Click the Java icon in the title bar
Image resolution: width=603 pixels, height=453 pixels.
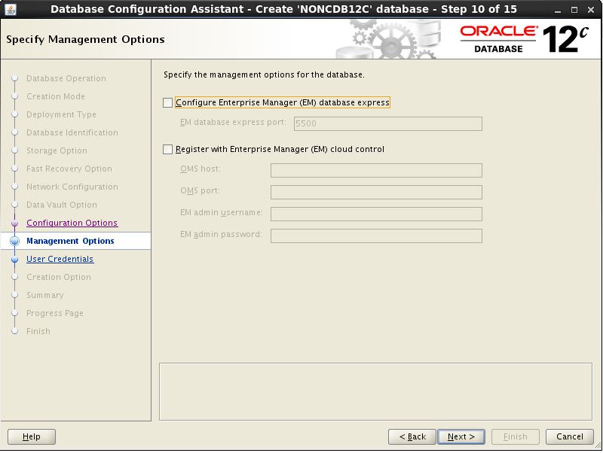tap(10, 9)
